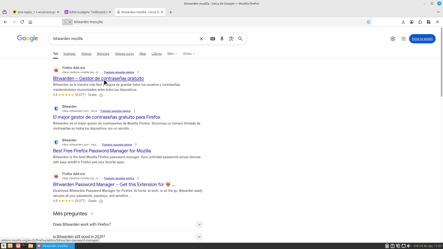Open the 'Eines' tools dropdown
Image resolution: width=443 pixels, height=249 pixels.
coord(189,54)
